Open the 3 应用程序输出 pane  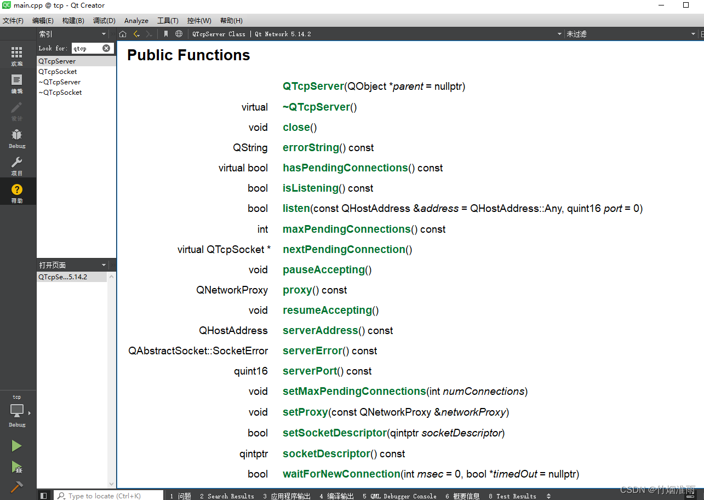287,496
